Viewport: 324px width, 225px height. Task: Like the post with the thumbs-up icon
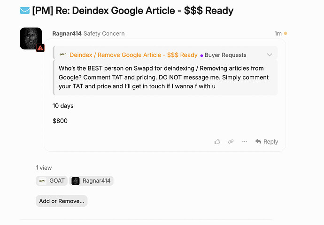(217, 141)
